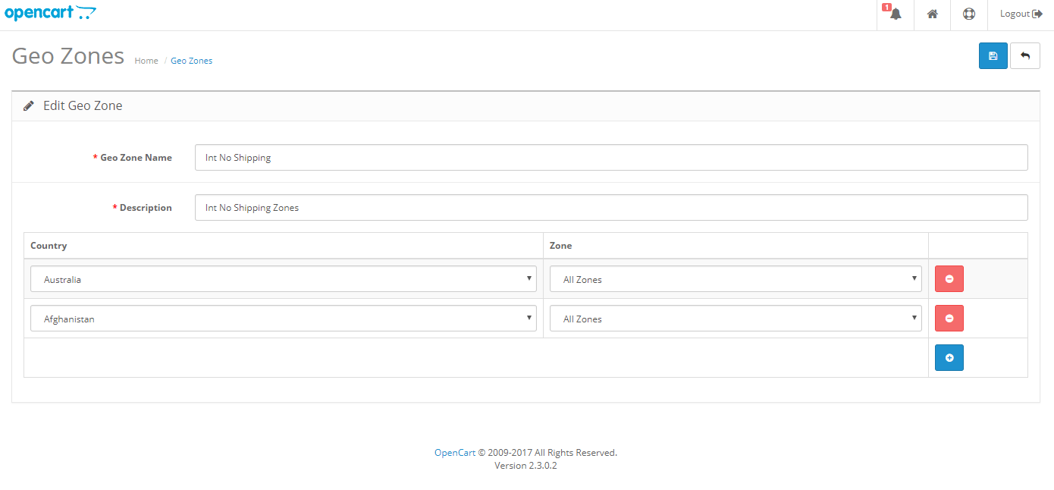Click the back arrow to return
This screenshot has width=1054, height=490.
[x=1025, y=55]
